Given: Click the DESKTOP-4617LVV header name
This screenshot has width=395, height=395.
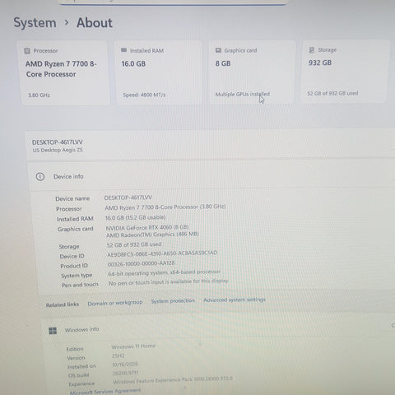Looking at the screenshot, I should 58,142.
